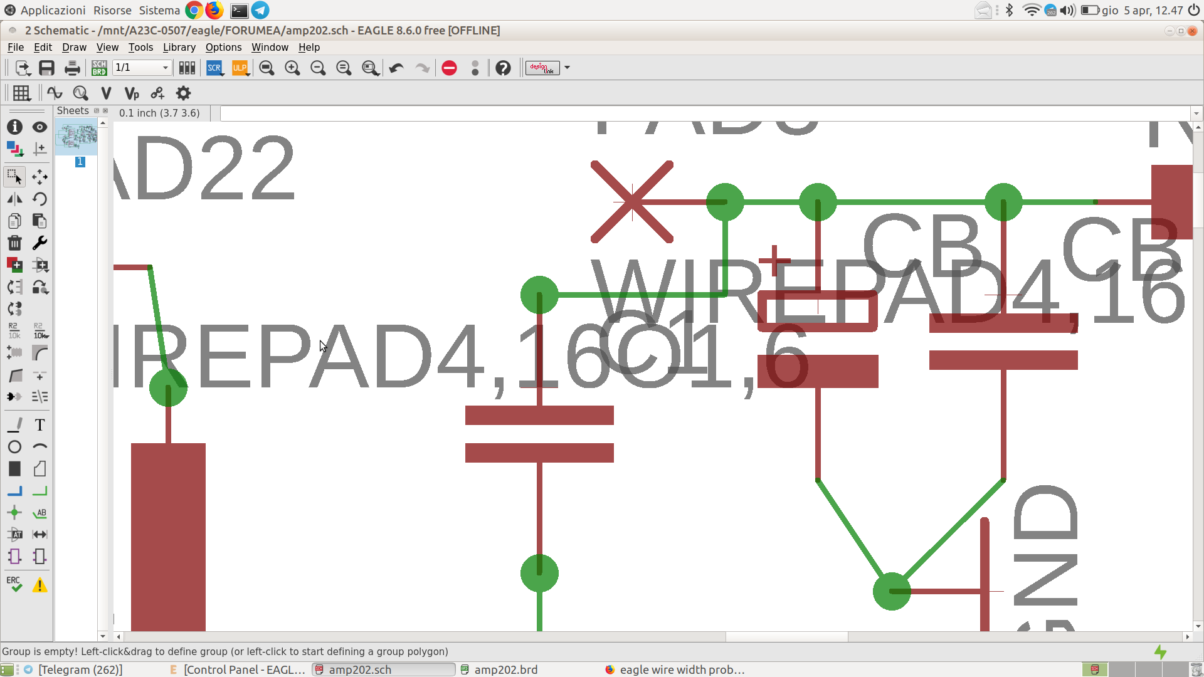
Task: Select the Mirror tool
Action: (14, 199)
